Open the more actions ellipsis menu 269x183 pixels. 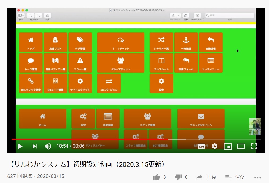coord(258,178)
